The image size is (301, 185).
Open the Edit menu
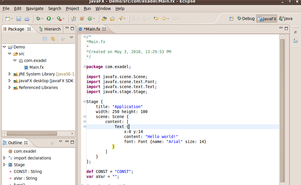click(18, 9)
